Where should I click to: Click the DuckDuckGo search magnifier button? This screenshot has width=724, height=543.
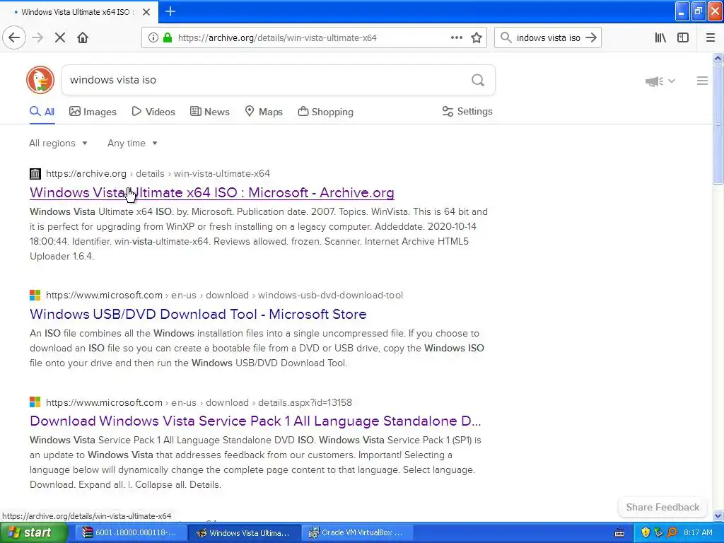click(478, 81)
